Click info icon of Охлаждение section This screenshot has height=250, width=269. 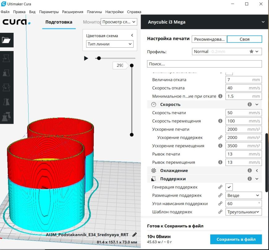tap(250, 170)
